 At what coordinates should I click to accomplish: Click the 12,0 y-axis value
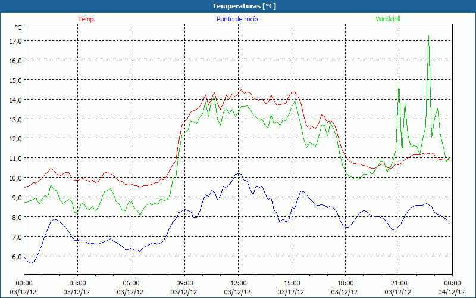pyautogui.click(x=15, y=139)
